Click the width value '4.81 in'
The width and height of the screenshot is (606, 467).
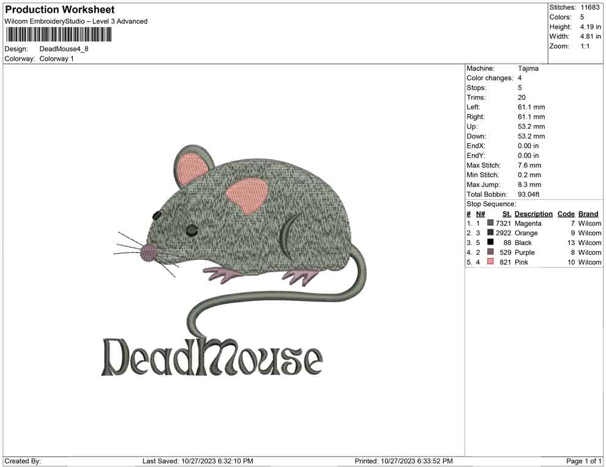tap(591, 36)
